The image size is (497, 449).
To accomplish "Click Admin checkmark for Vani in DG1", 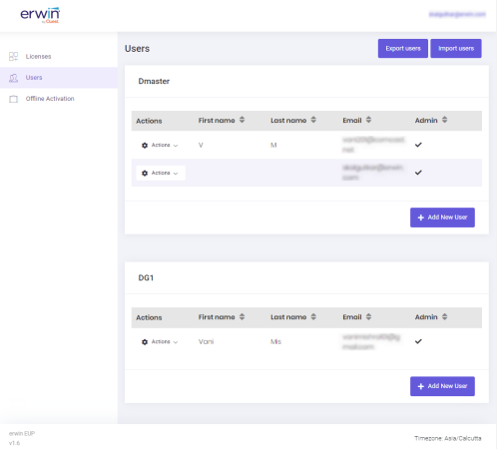I will [418, 341].
